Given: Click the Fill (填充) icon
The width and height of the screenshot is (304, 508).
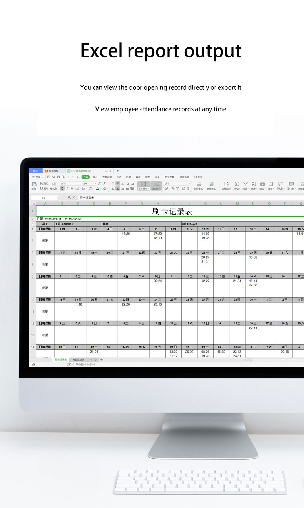Looking at the screenshot, I should (x=271, y=184).
